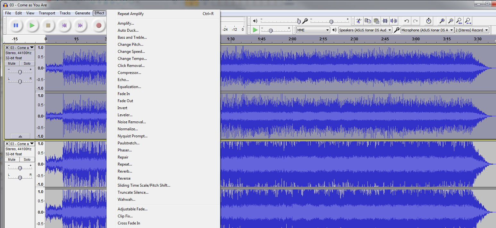Skip to start with the rewind button

[64, 25]
